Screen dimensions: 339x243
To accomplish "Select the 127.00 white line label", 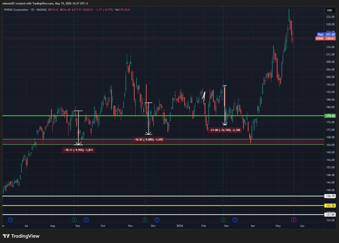I will (x=330, y=214).
